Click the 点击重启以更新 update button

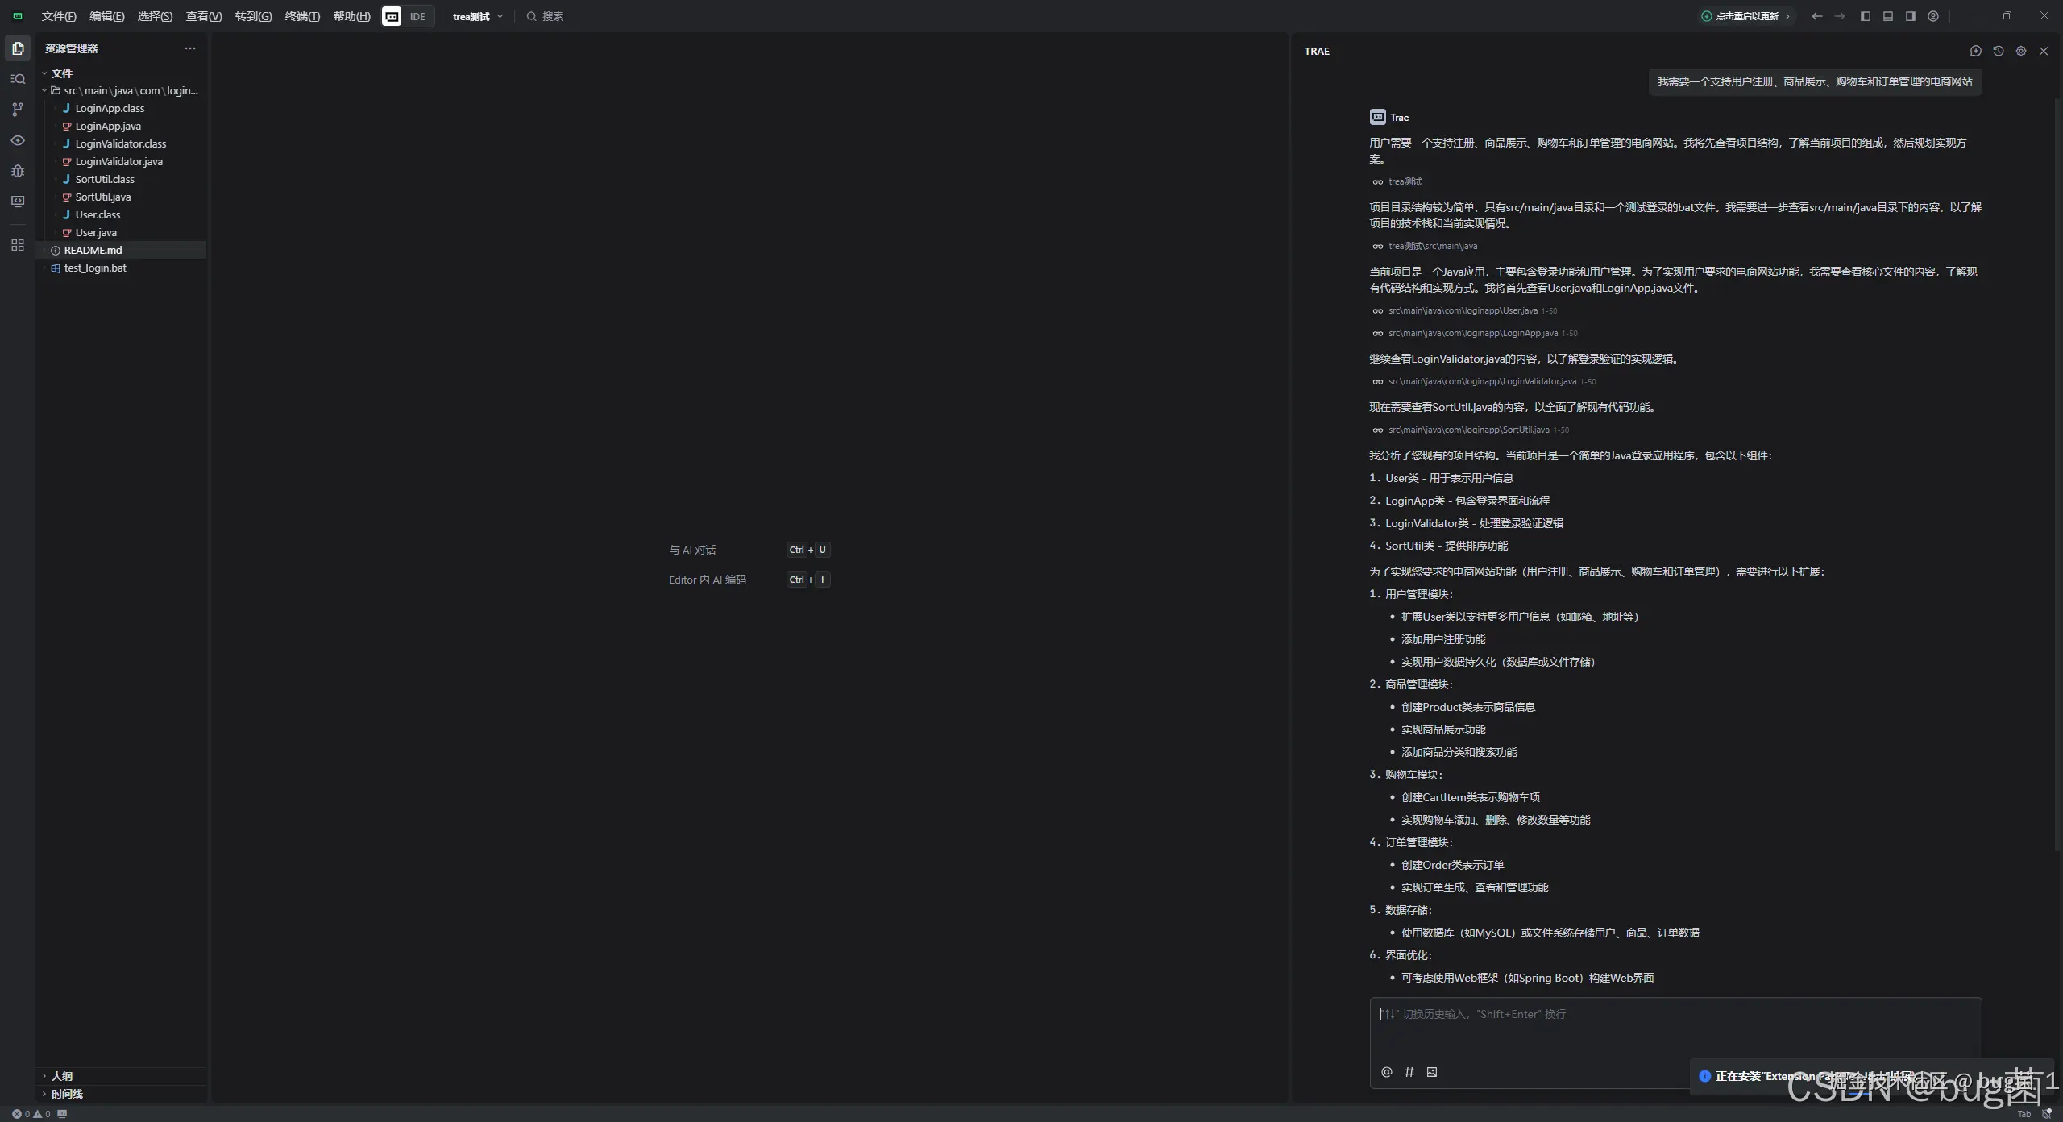click(x=1745, y=16)
